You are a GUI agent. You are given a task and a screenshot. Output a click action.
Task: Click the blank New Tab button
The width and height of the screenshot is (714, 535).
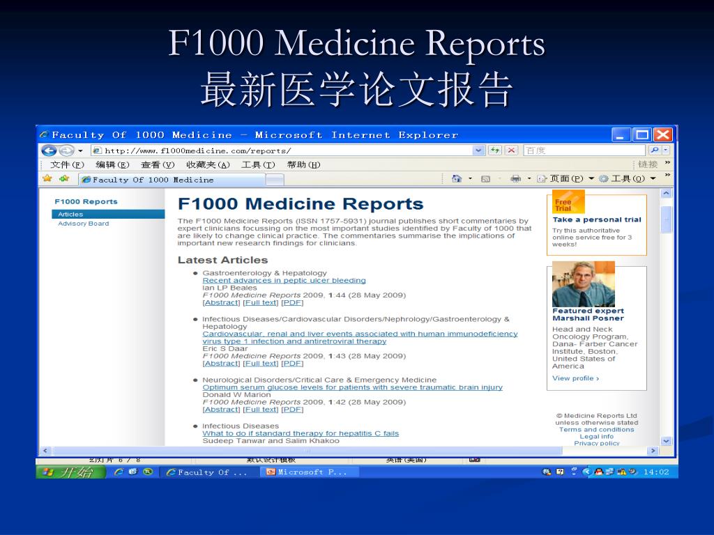point(275,180)
